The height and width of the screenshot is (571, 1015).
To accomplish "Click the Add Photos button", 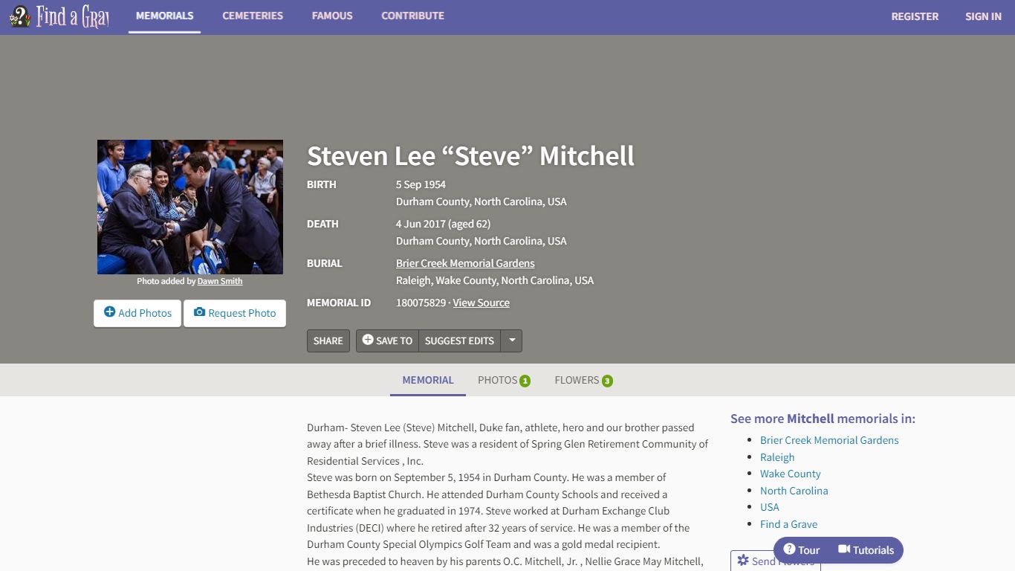I will 137,313.
